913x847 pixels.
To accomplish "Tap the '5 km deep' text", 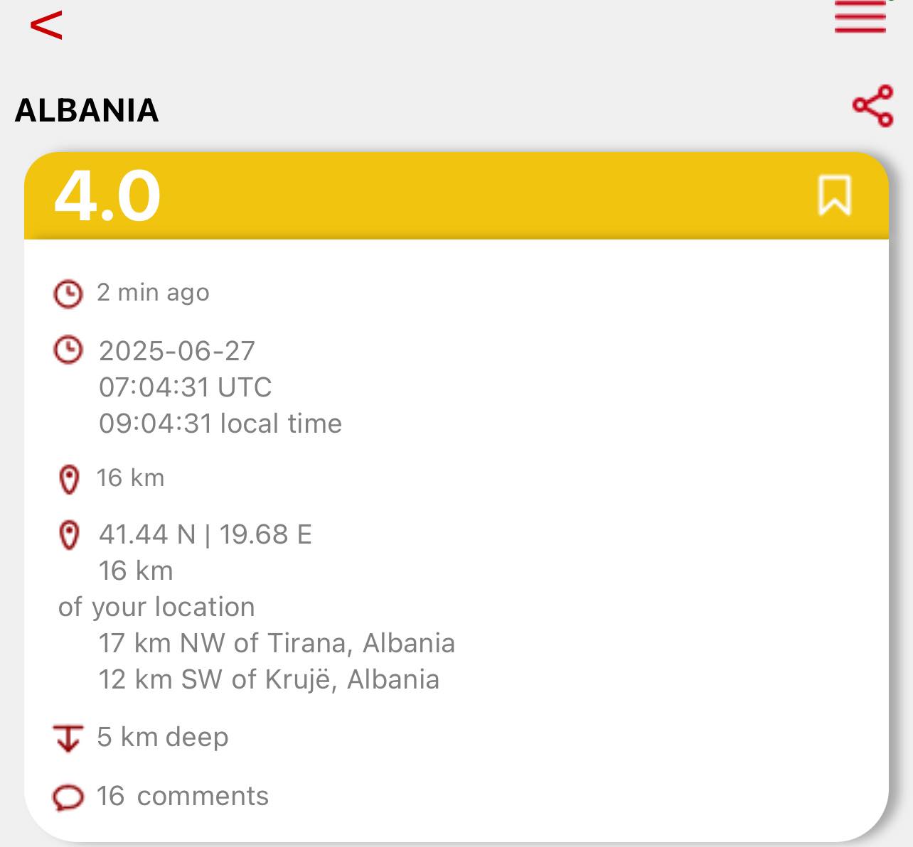I will pos(163,737).
